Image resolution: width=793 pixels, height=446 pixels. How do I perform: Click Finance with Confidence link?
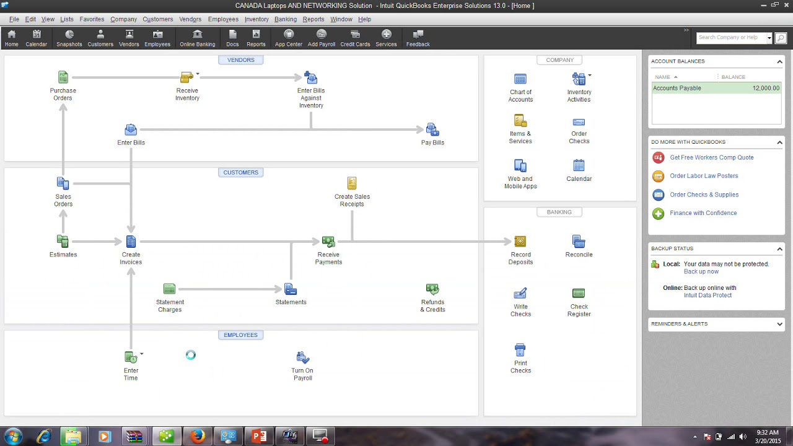tap(703, 213)
